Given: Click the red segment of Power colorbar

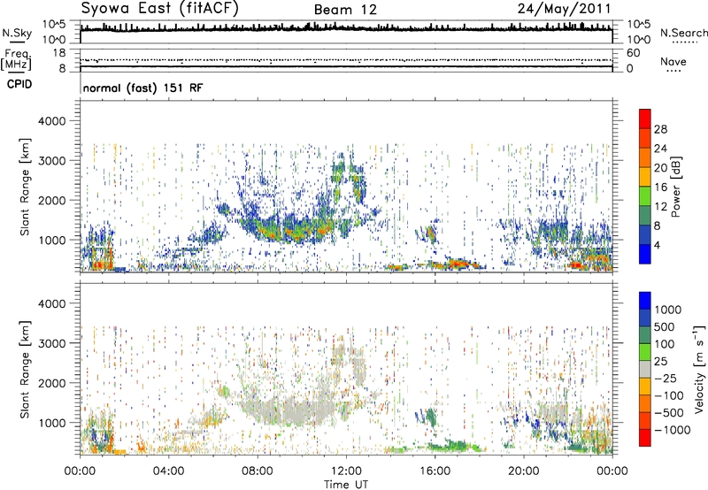Looking at the screenshot, I should tap(645, 118).
